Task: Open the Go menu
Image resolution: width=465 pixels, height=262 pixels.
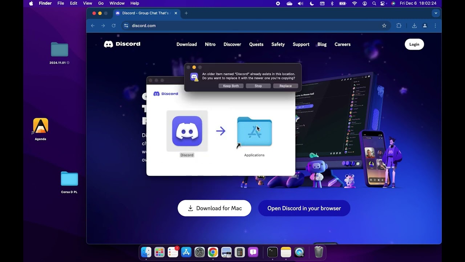Action: [101, 3]
